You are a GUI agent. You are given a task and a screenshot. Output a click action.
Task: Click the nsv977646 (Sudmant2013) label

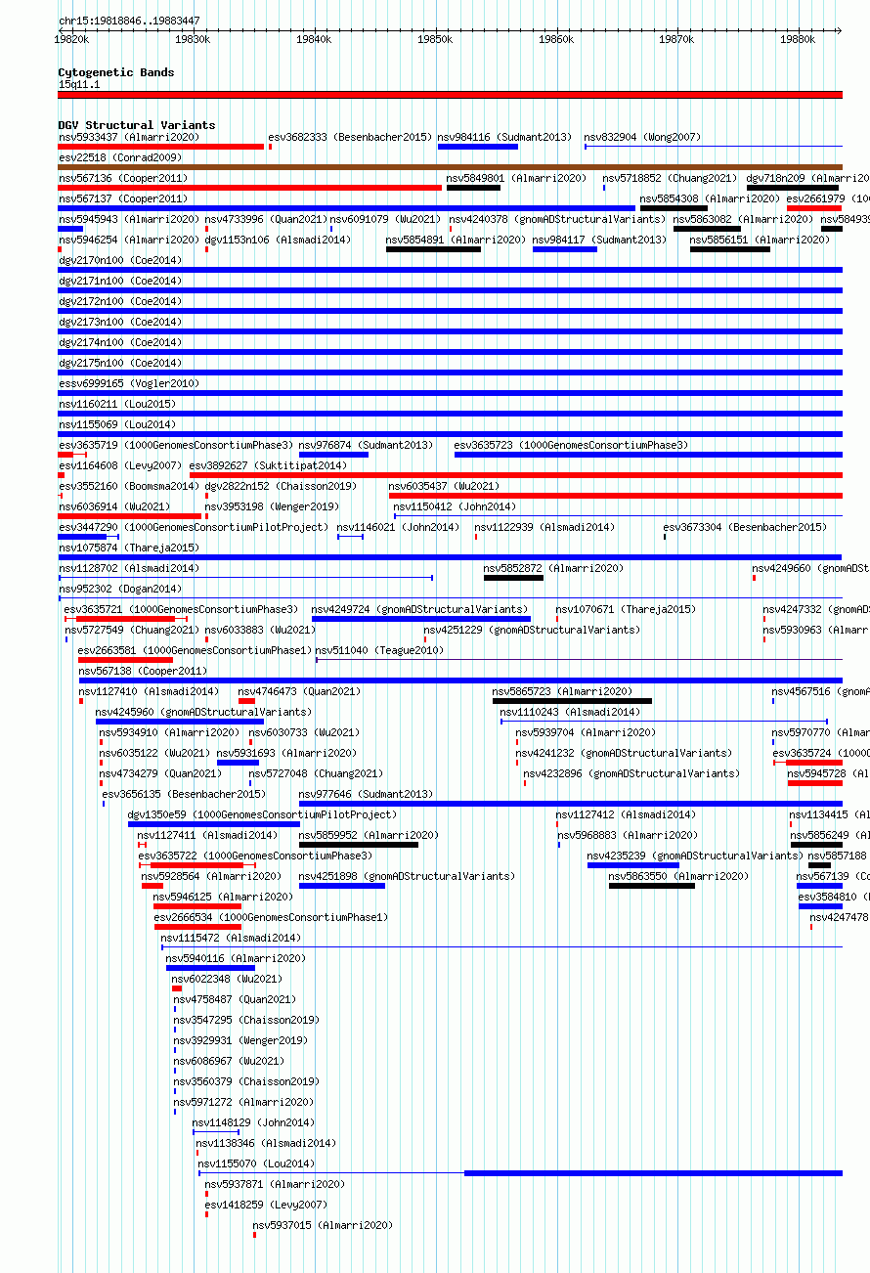tap(366, 794)
